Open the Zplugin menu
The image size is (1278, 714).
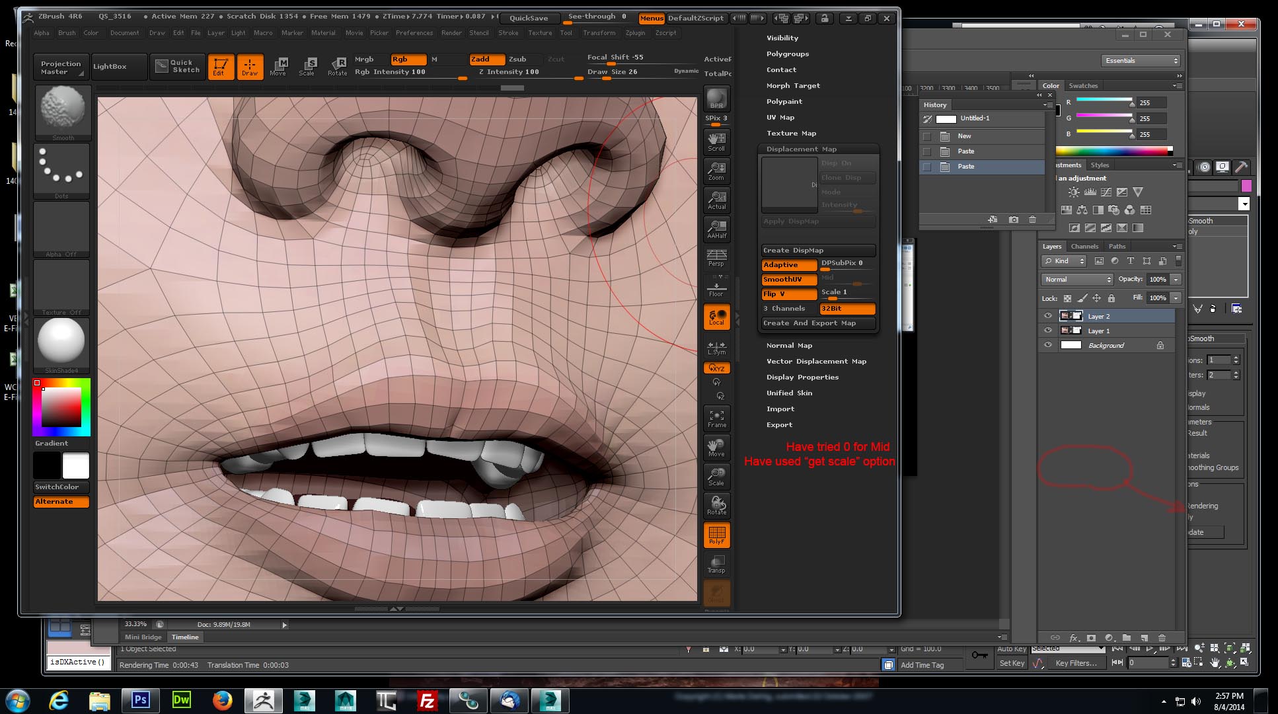635,33
